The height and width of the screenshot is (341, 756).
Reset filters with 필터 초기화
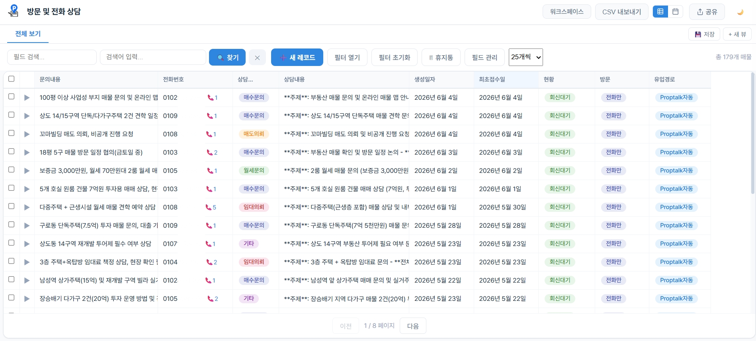click(395, 57)
